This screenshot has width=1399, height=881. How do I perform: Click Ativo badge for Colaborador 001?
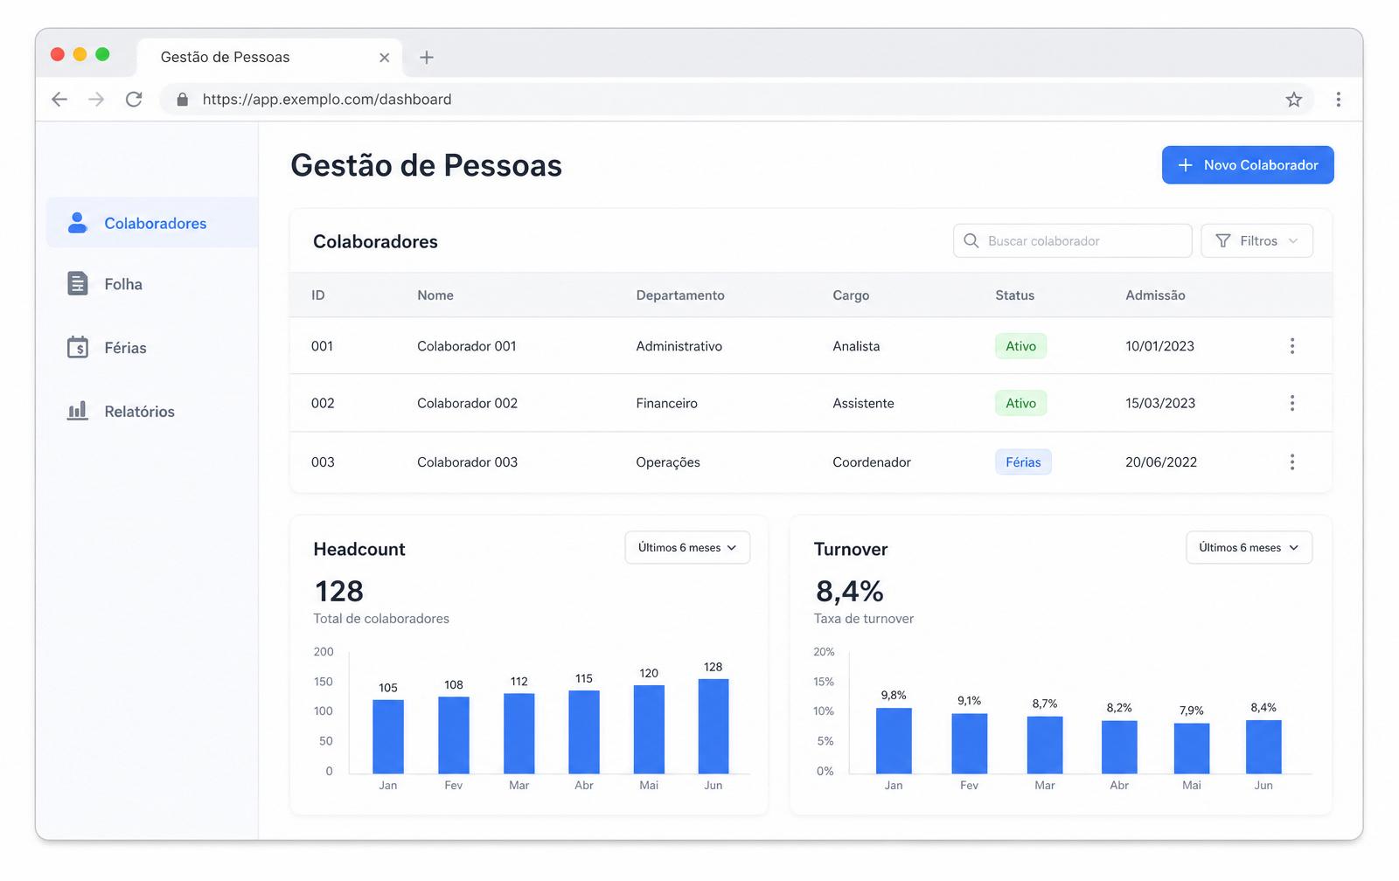point(1020,346)
